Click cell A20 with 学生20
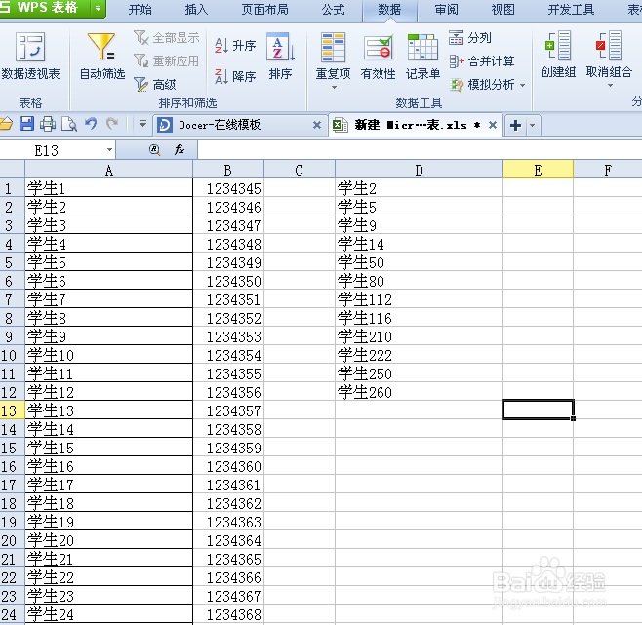The image size is (642, 625). point(108,540)
